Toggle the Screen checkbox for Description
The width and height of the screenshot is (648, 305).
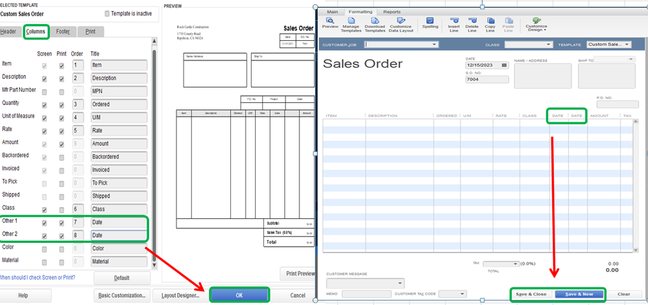45,78
